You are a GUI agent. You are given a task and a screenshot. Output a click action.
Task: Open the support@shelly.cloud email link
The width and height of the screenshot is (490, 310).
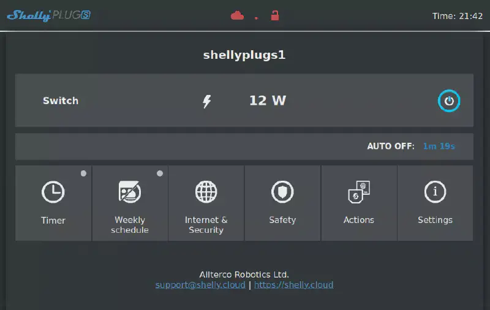point(200,285)
